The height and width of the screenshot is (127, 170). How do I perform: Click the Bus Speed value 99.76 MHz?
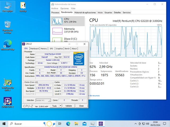click(44, 91)
